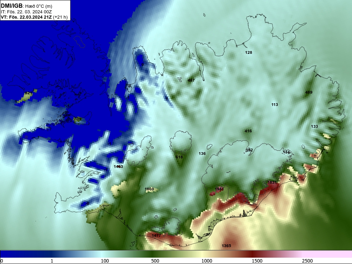352x264 pixels.
Task: Click the 'VT: Fös. 22.03.2024 21Z' line
Action: click(x=26, y=17)
